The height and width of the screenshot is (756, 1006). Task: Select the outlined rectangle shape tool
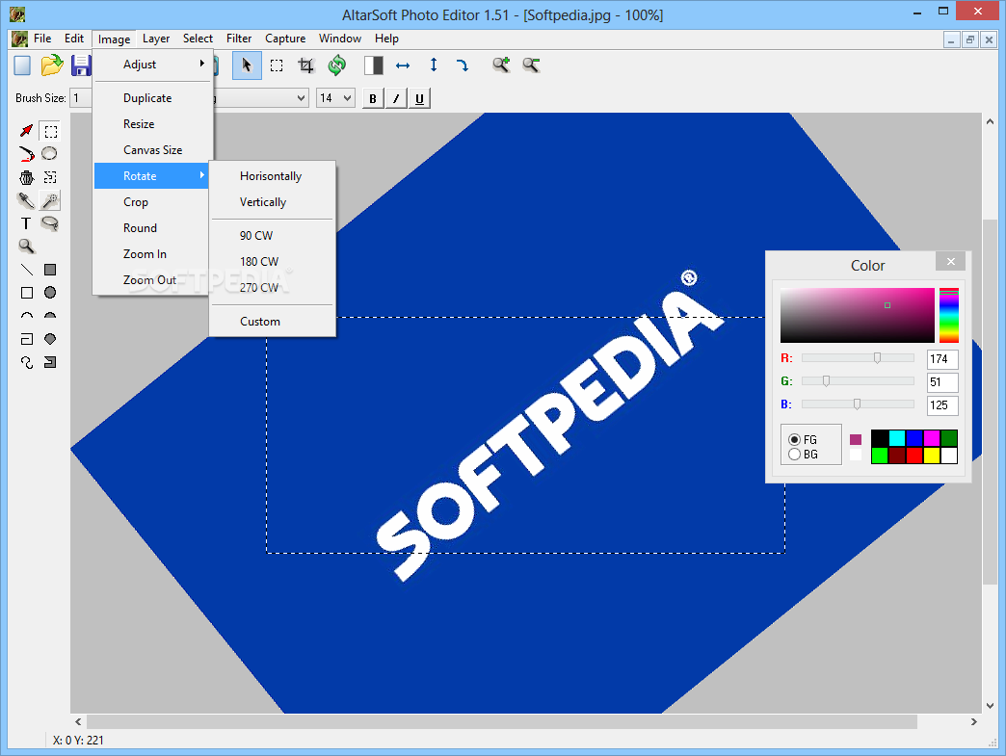click(x=26, y=293)
